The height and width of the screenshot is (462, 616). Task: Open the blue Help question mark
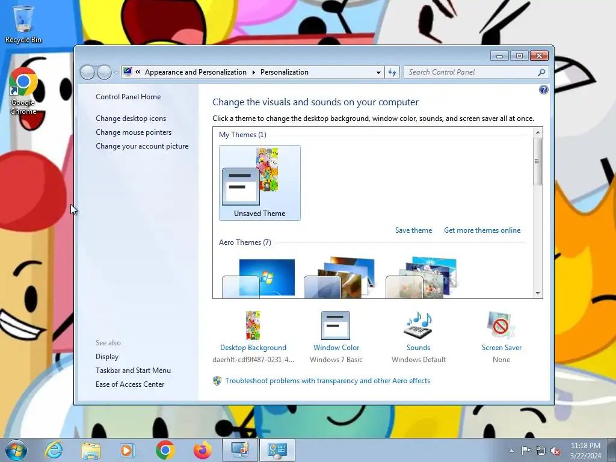tap(544, 90)
